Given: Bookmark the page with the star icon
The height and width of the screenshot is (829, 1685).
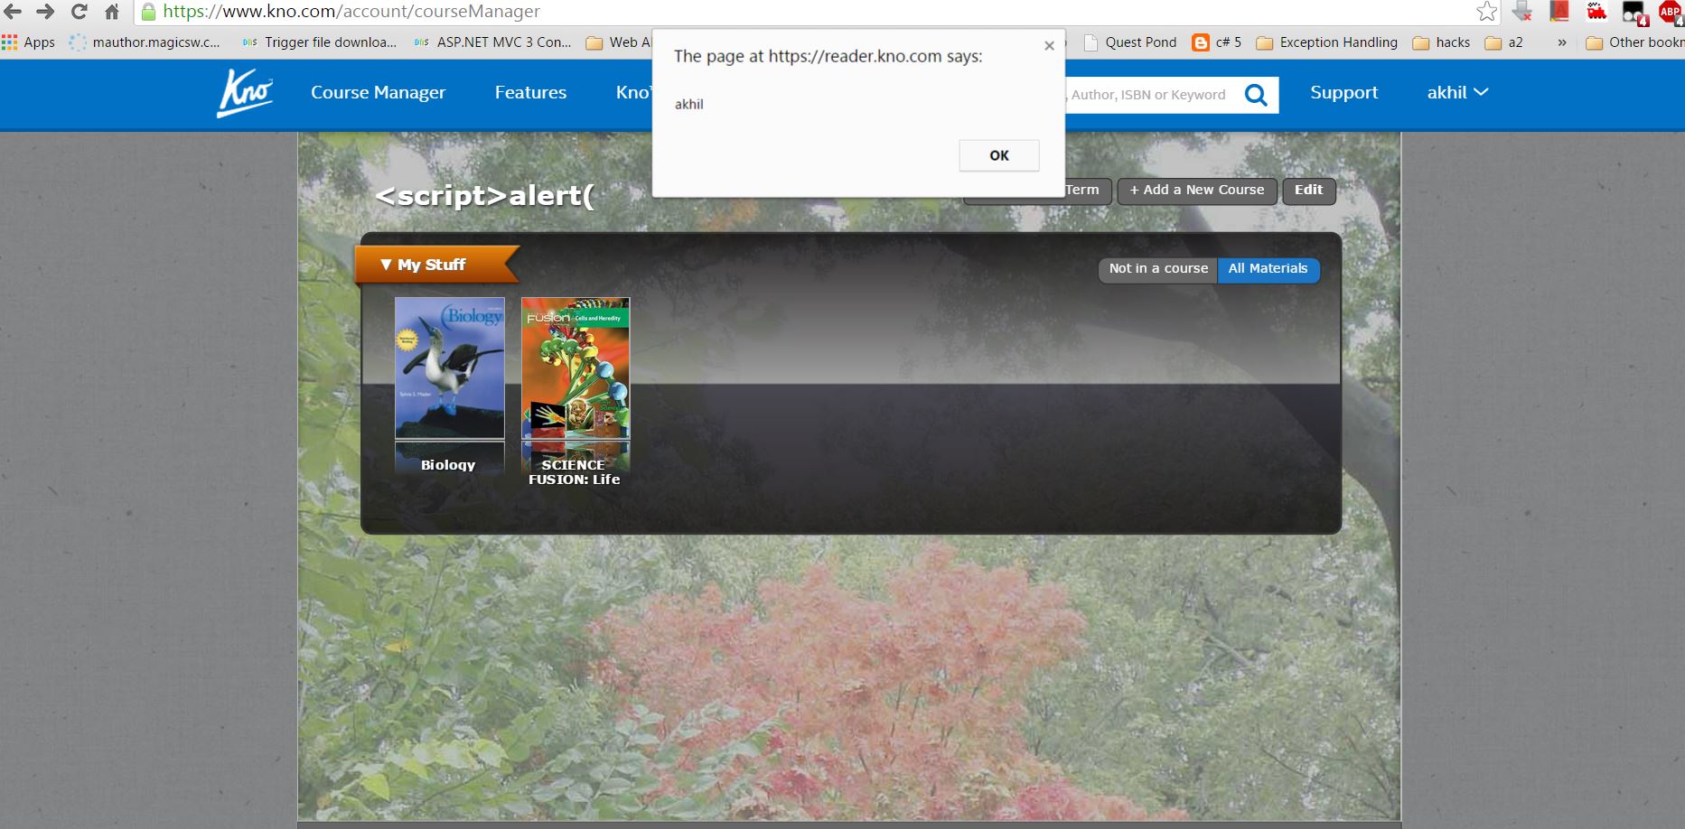Looking at the screenshot, I should [1486, 12].
